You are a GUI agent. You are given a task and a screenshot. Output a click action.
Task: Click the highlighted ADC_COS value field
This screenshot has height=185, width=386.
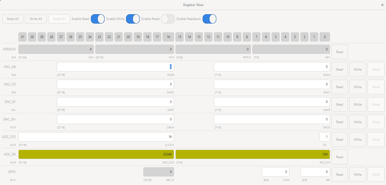click(96, 154)
